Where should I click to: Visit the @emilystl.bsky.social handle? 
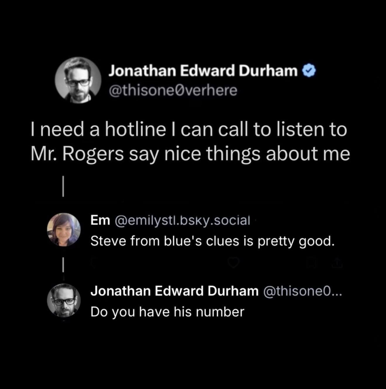(183, 220)
